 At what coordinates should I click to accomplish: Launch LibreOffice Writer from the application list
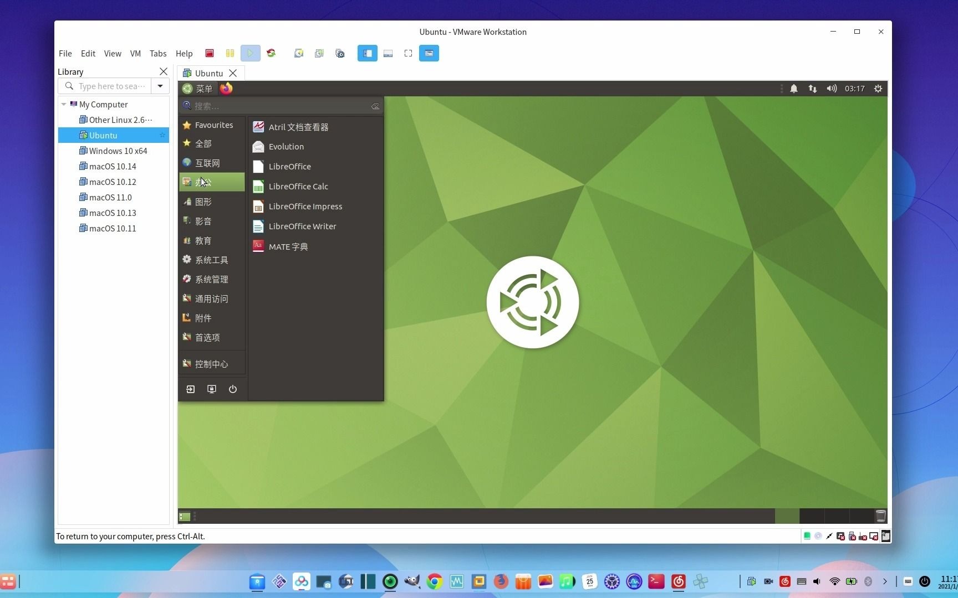(x=302, y=226)
